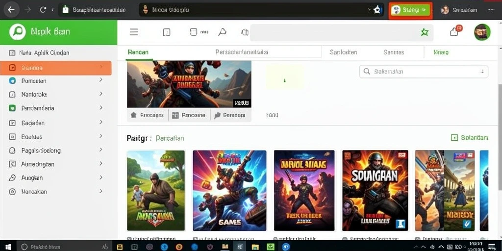Click the magnifier search icon in the header
Screen dimensions: 502x251
point(222,32)
